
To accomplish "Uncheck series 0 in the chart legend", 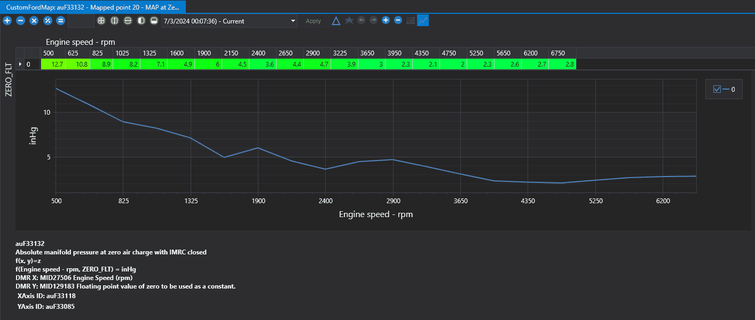I will pyautogui.click(x=717, y=90).
